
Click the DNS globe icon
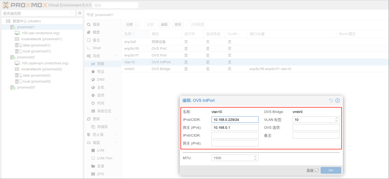click(x=93, y=80)
